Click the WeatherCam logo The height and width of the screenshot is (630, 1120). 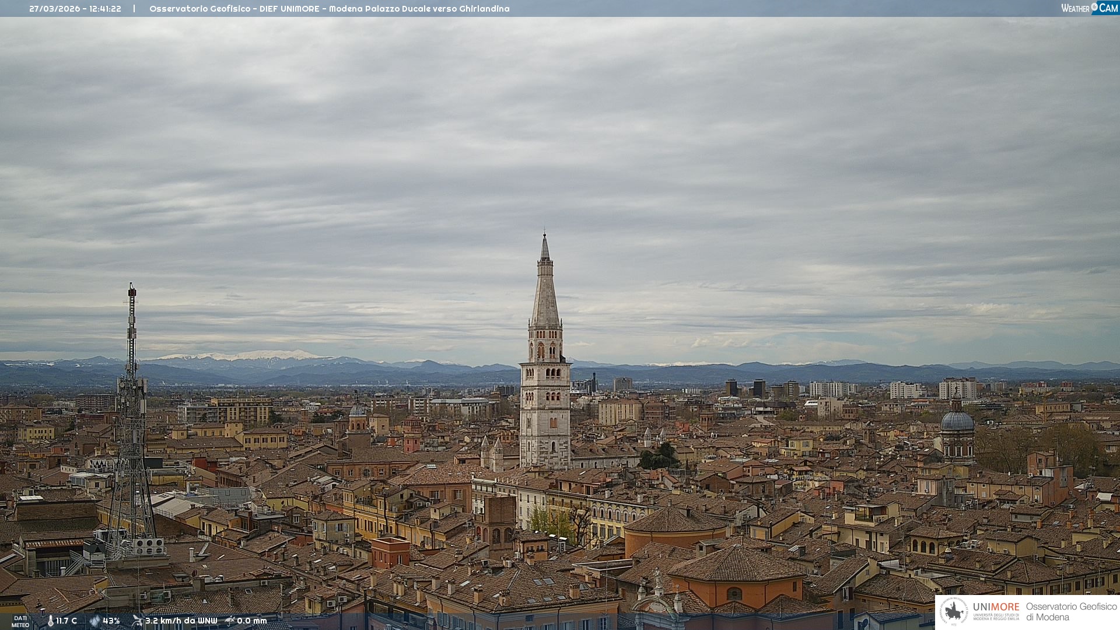click(1089, 8)
